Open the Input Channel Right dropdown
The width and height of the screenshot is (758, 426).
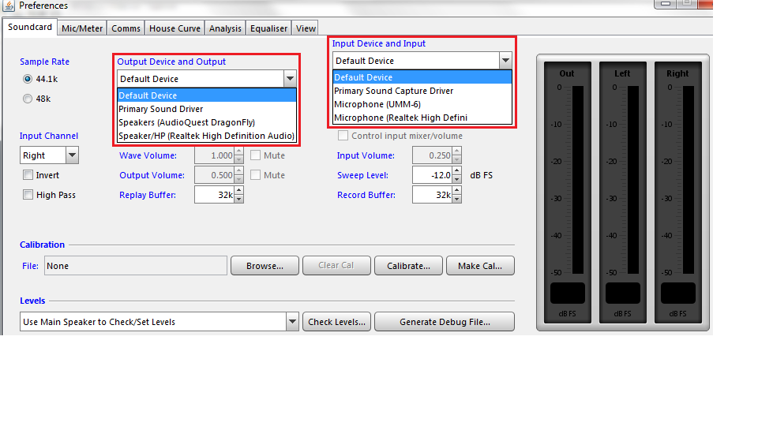[72, 155]
